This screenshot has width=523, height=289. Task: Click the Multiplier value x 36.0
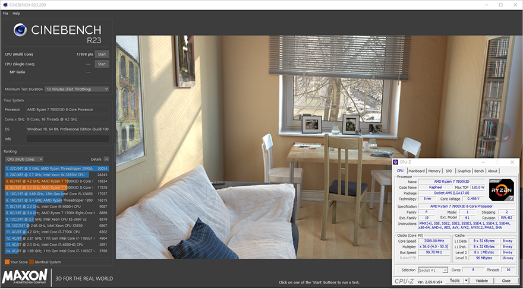point(434,246)
